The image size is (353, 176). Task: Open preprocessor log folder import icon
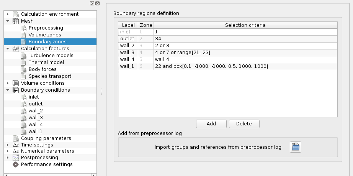[x=295, y=147]
